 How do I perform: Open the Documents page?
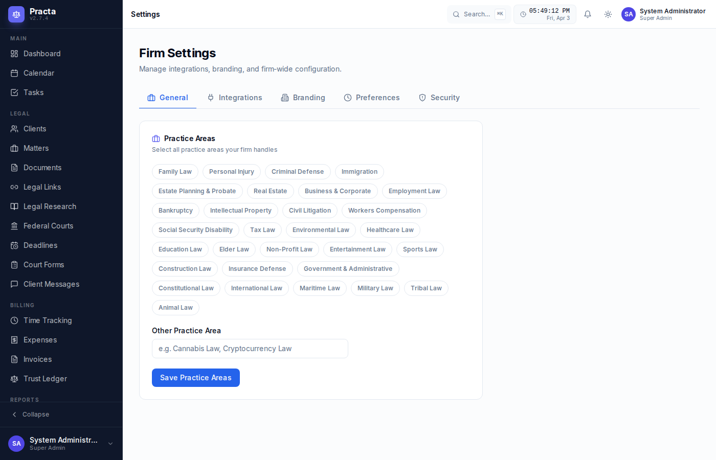pyautogui.click(x=61, y=168)
